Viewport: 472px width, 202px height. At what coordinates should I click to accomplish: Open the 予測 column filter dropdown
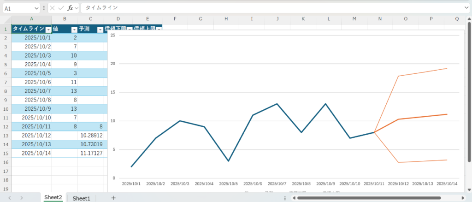100,29
